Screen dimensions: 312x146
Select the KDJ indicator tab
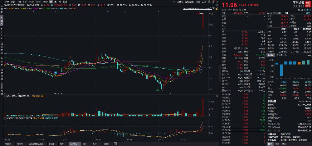[62, 144]
